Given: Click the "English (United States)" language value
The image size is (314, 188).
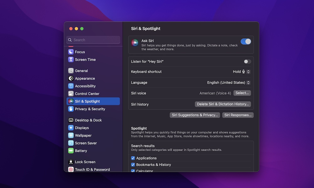Looking at the screenshot, I should (226, 82).
